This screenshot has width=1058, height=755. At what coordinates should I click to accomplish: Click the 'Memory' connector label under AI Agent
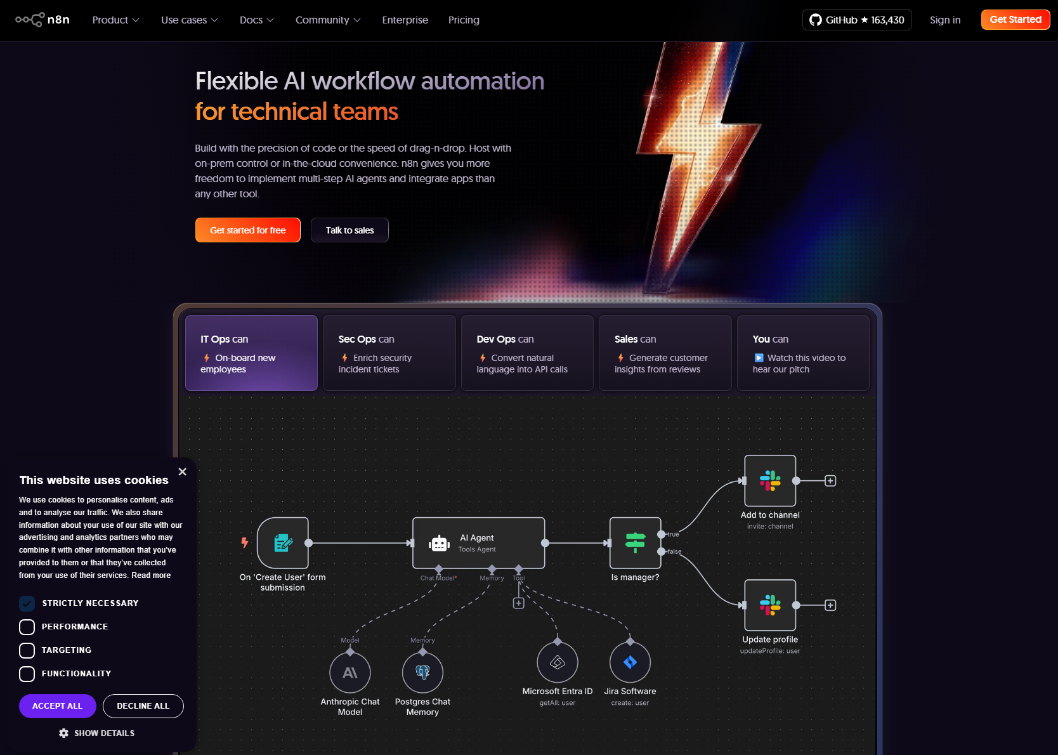click(x=492, y=578)
